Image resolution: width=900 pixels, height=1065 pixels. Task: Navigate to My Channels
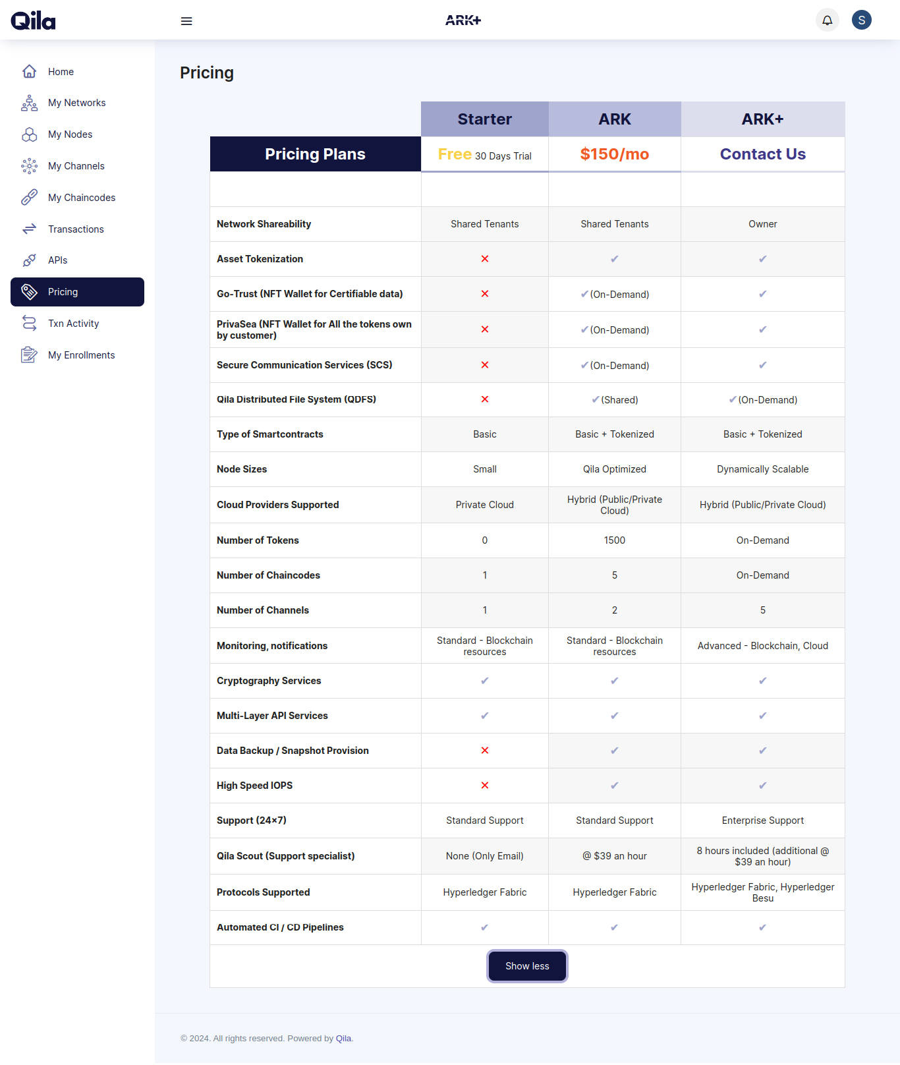[x=77, y=166]
